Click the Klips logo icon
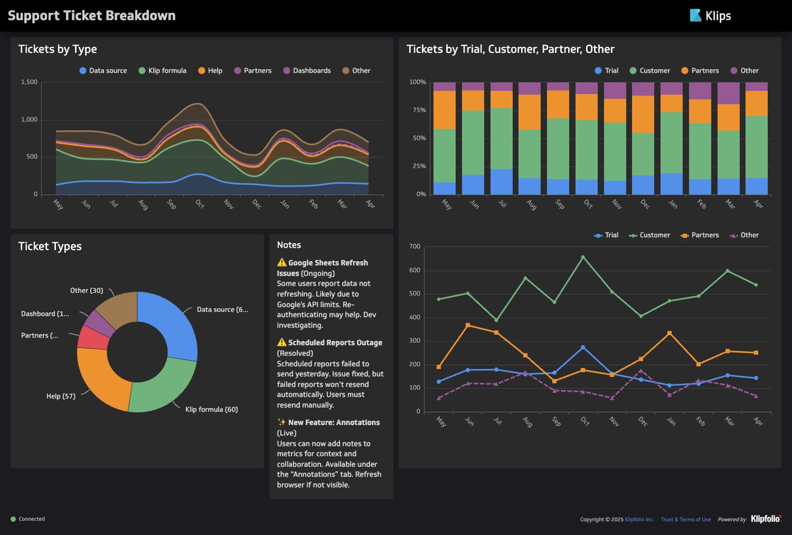The width and height of the screenshot is (792, 535). pos(695,16)
